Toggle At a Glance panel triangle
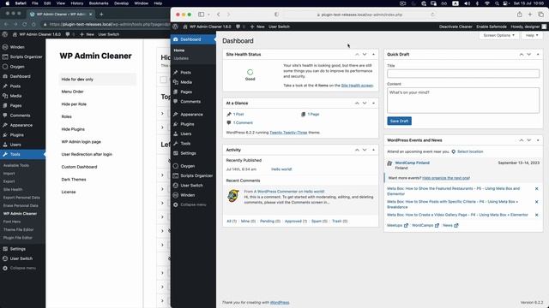 click(373, 104)
